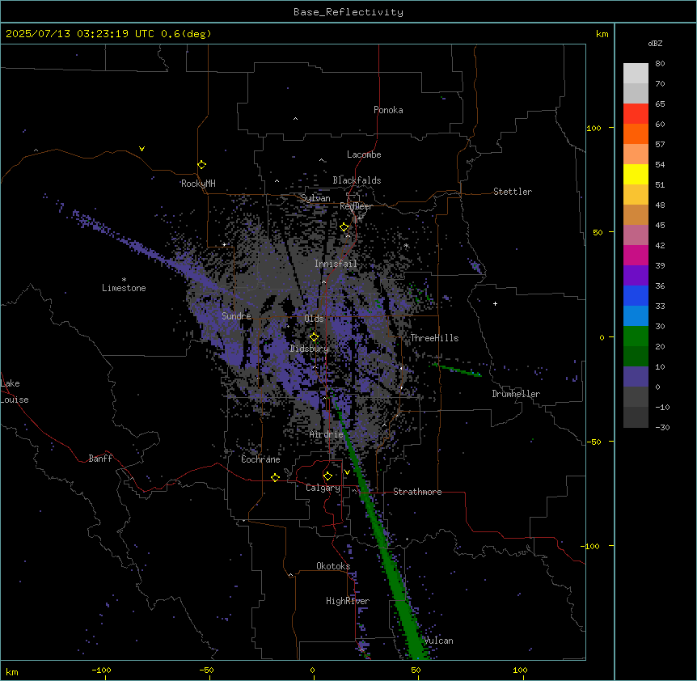Click the -100 tick on the bottom axis
Screen dimensions: 697x681
click(101, 670)
